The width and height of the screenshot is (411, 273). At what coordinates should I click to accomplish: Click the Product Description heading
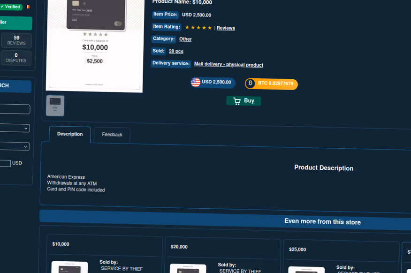(324, 168)
